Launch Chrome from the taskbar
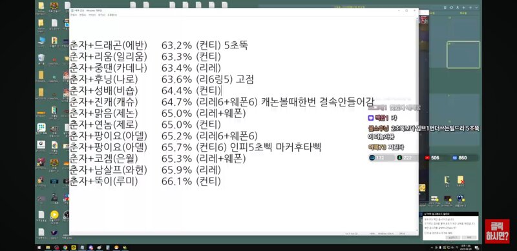This screenshot has width=517, height=251. (65, 247)
